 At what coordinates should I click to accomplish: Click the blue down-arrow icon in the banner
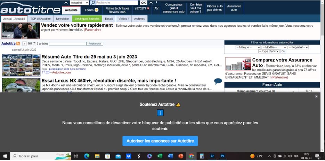(x=160, y=113)
